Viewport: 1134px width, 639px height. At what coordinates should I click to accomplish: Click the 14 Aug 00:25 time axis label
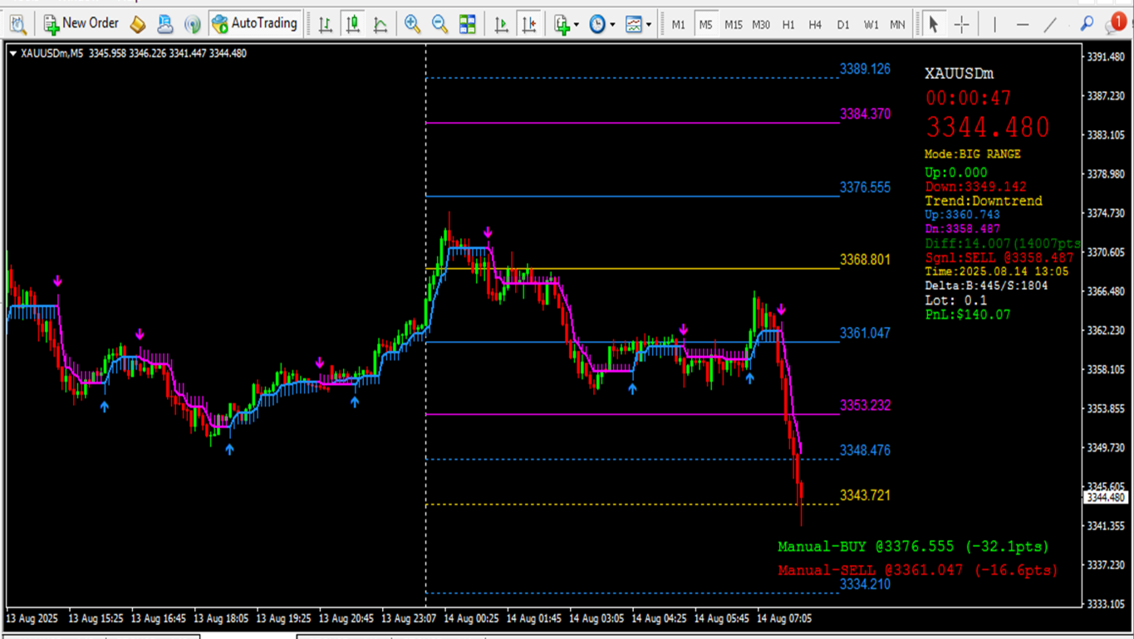[471, 618]
